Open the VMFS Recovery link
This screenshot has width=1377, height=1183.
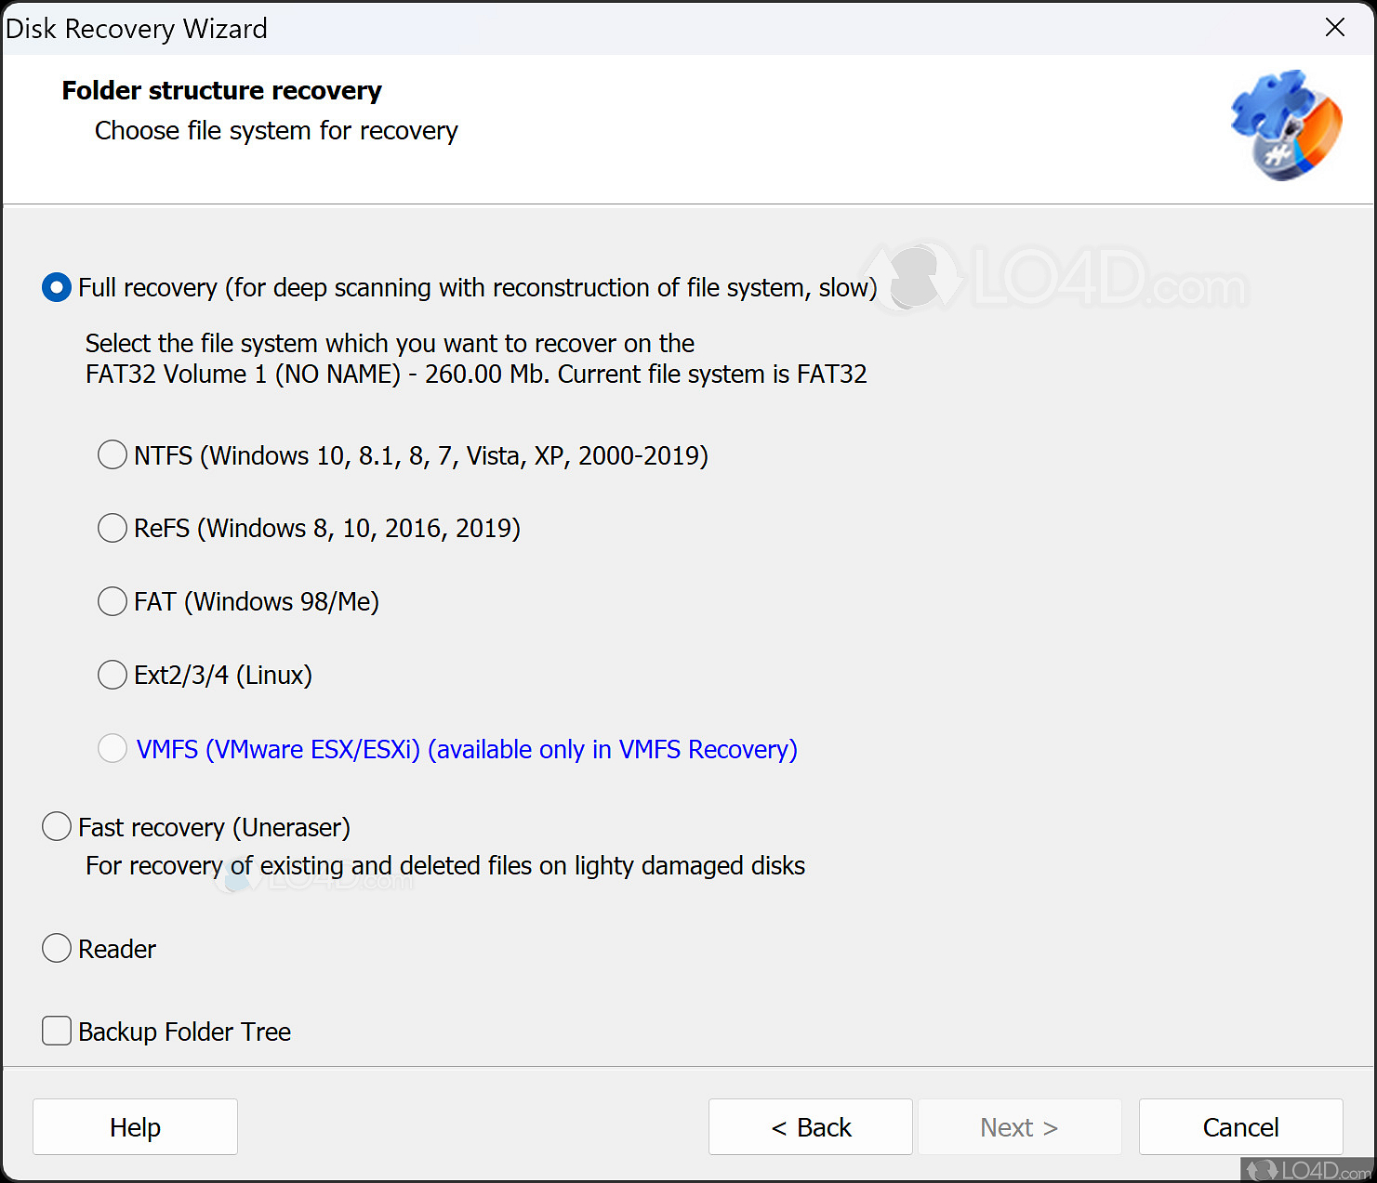(465, 749)
